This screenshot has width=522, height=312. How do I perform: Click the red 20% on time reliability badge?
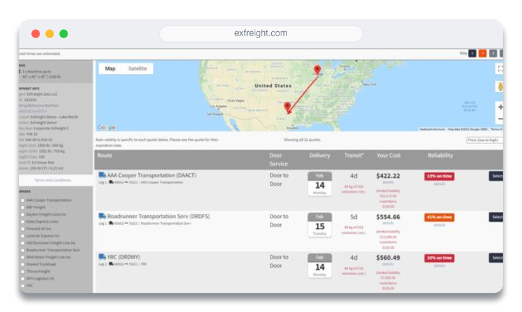[x=439, y=258]
